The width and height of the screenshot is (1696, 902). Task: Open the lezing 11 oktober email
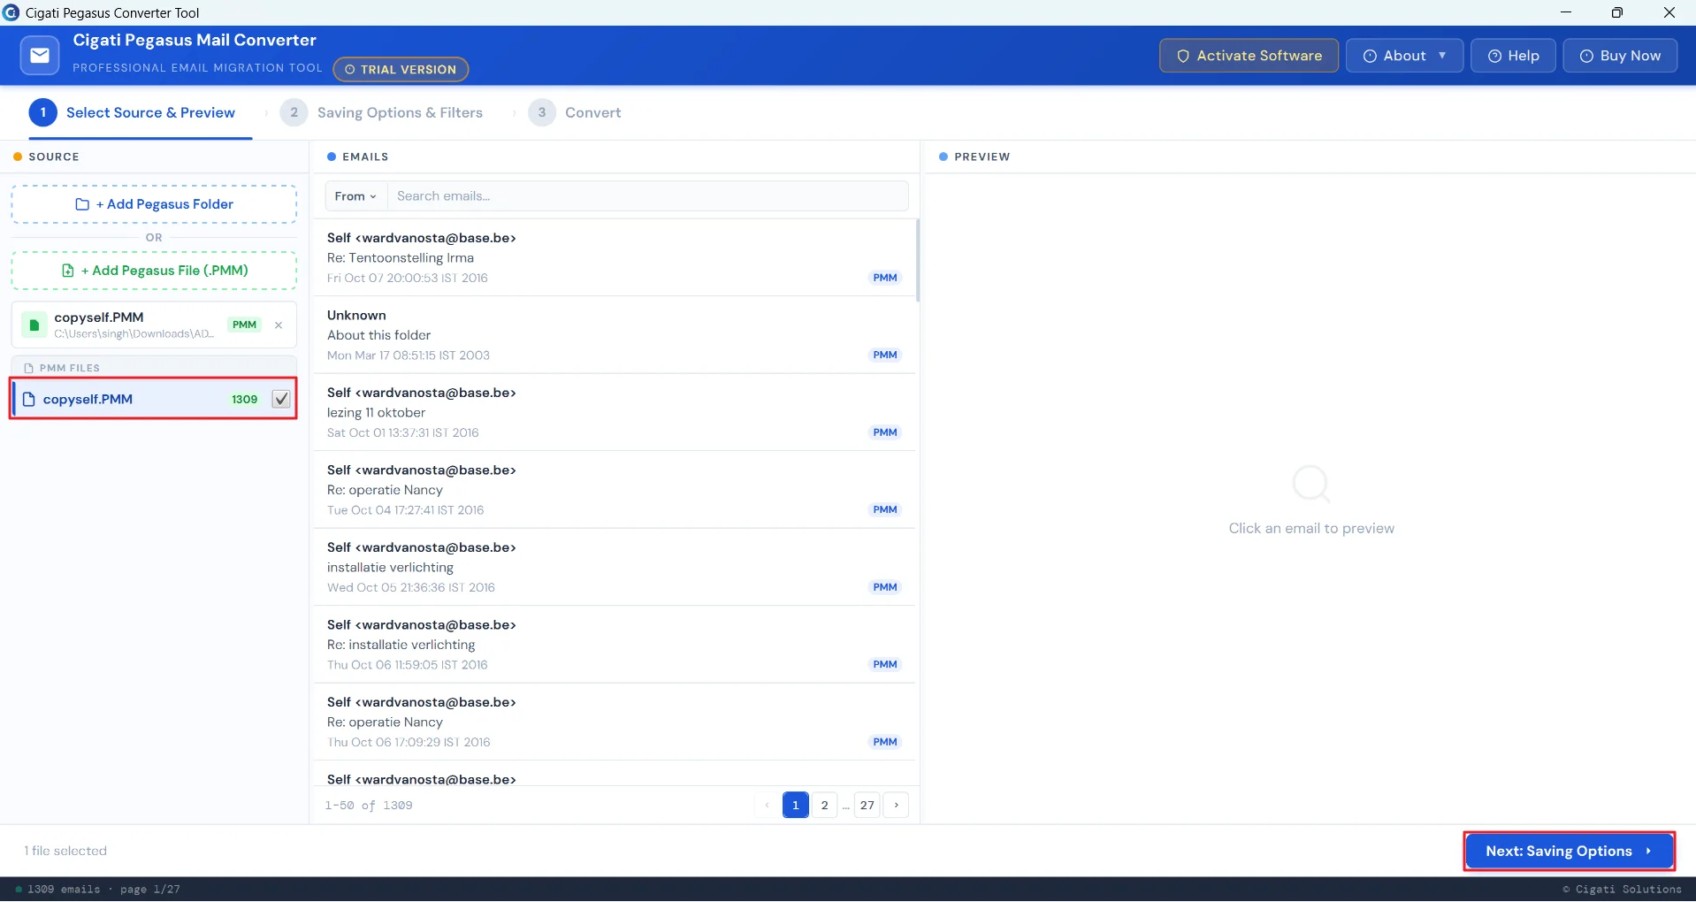coord(615,412)
